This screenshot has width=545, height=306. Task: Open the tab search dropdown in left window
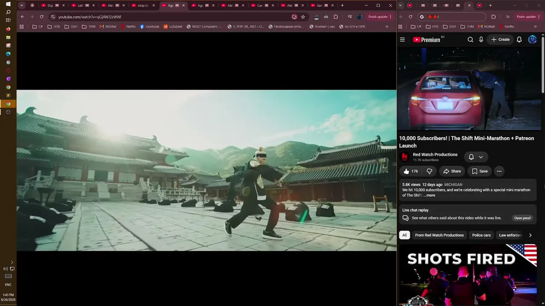(x=22, y=6)
